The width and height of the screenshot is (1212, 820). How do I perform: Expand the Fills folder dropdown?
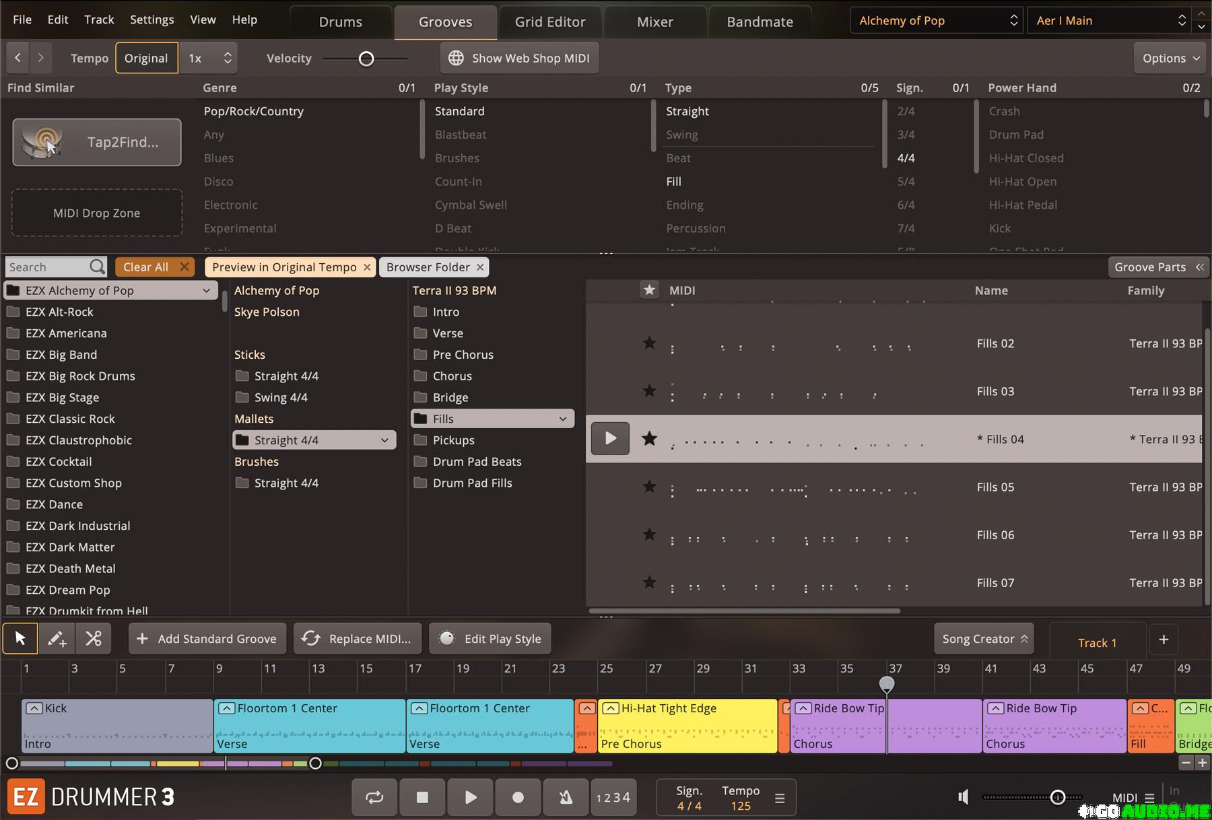point(563,419)
